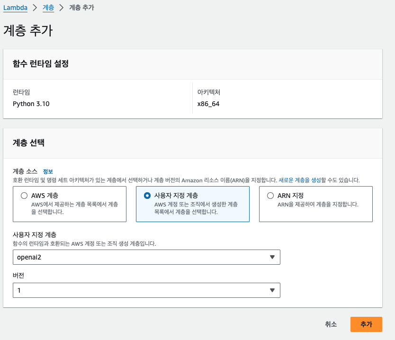
Task: Go to the 계층 breadcrumb link
Action: point(48,8)
